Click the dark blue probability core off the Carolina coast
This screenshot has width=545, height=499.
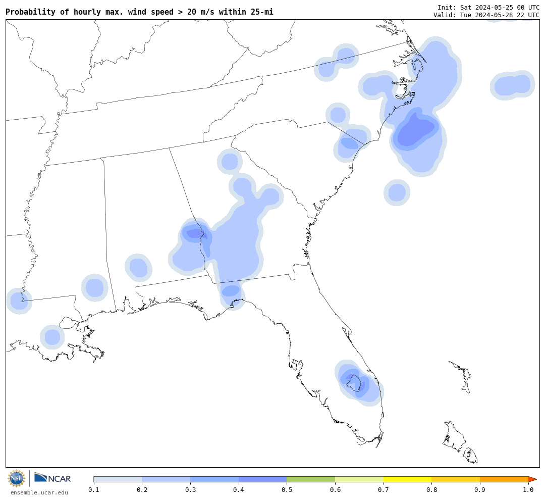click(415, 130)
